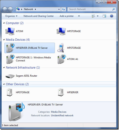Click the Change your view icon
This screenshot has height=130, width=119.
pyautogui.click(x=93, y=16)
